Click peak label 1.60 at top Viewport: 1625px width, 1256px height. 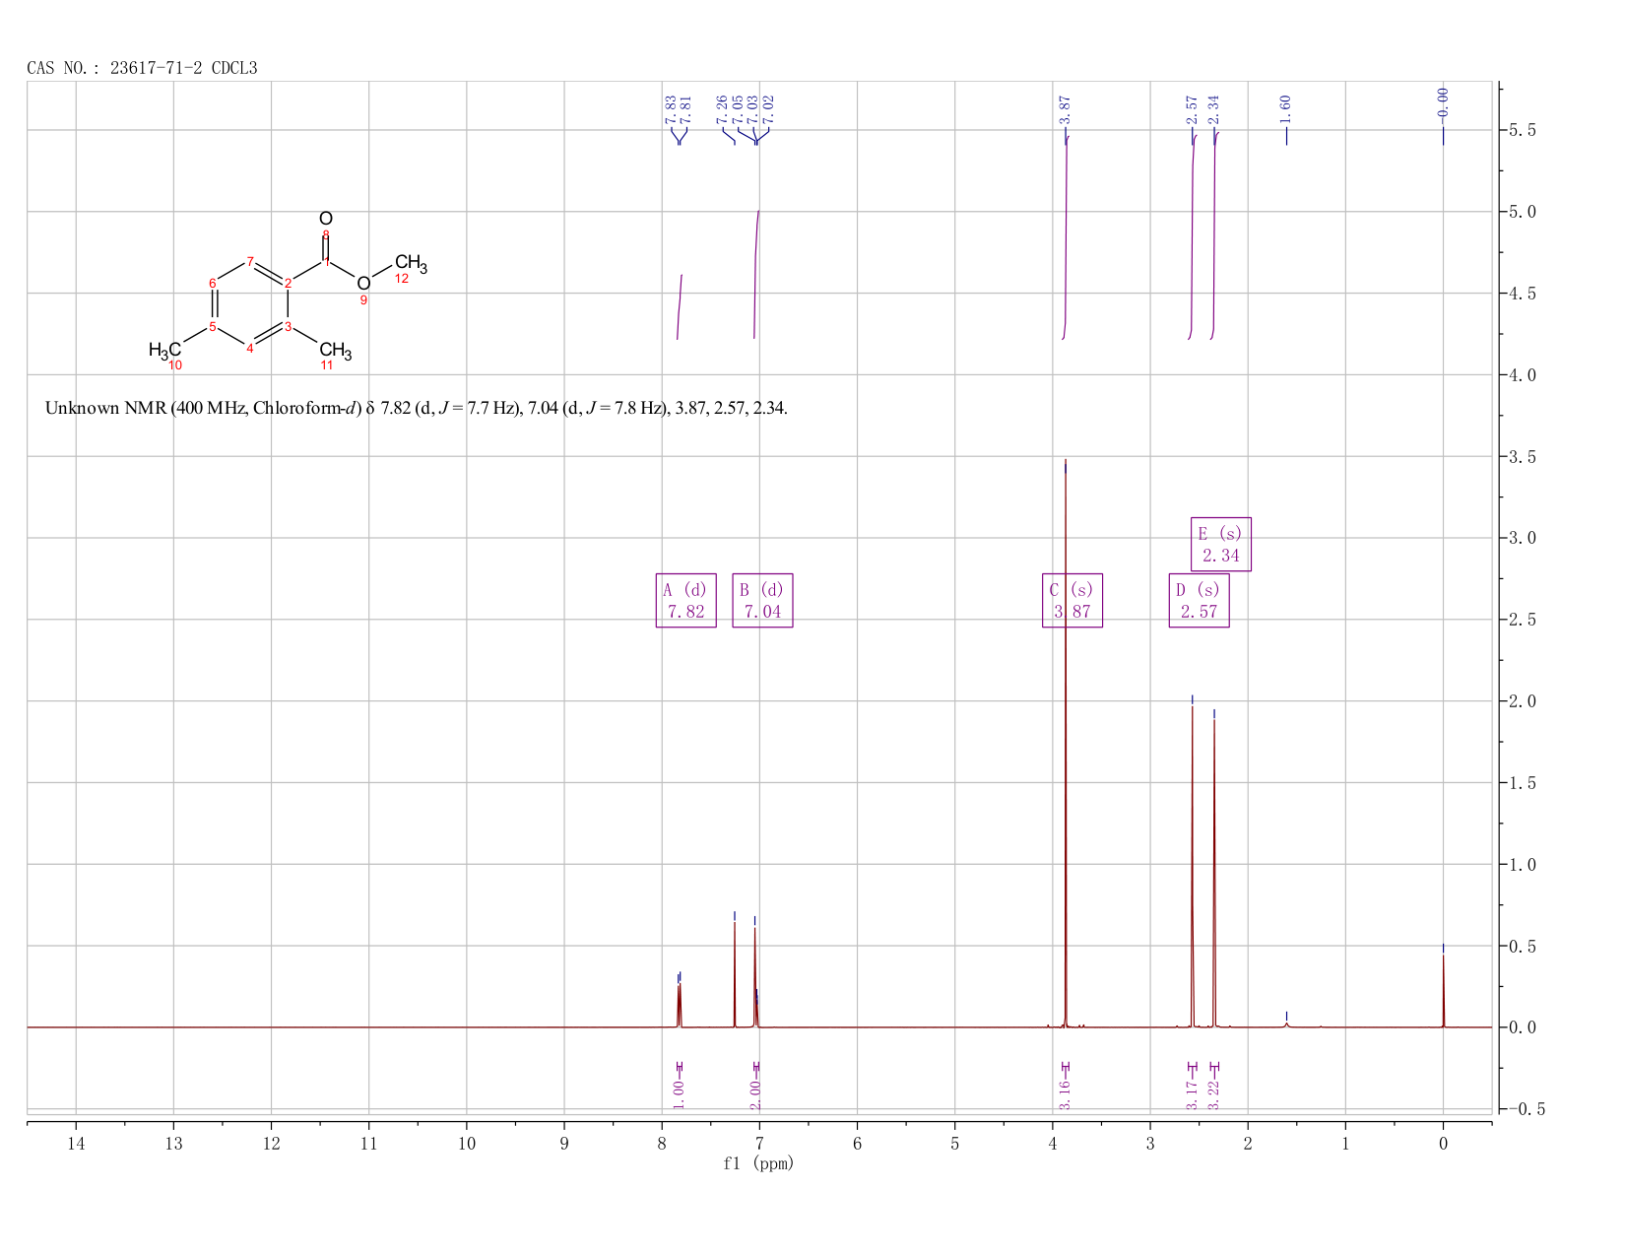1285,108
